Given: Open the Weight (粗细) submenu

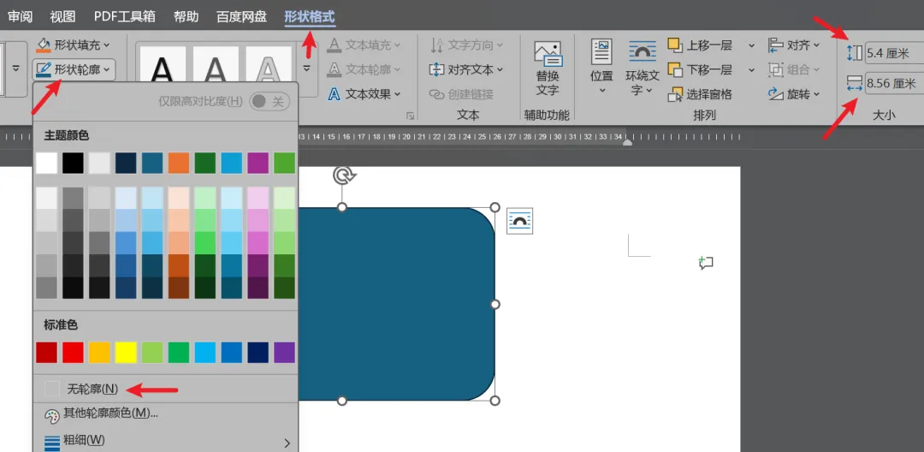Looking at the screenshot, I should [84, 440].
